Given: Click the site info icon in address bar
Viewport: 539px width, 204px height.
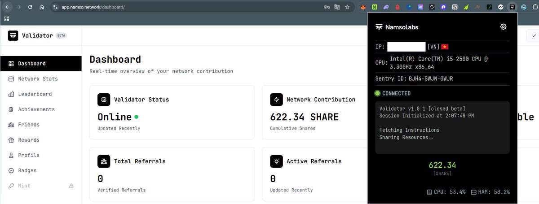Looking at the screenshot, I should tap(55, 7).
